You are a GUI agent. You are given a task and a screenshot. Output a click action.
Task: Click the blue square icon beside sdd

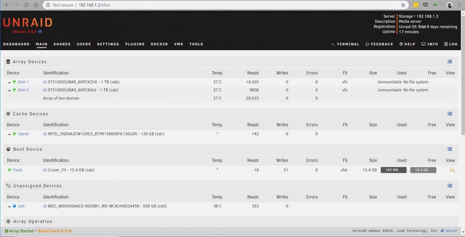click(x=14, y=206)
